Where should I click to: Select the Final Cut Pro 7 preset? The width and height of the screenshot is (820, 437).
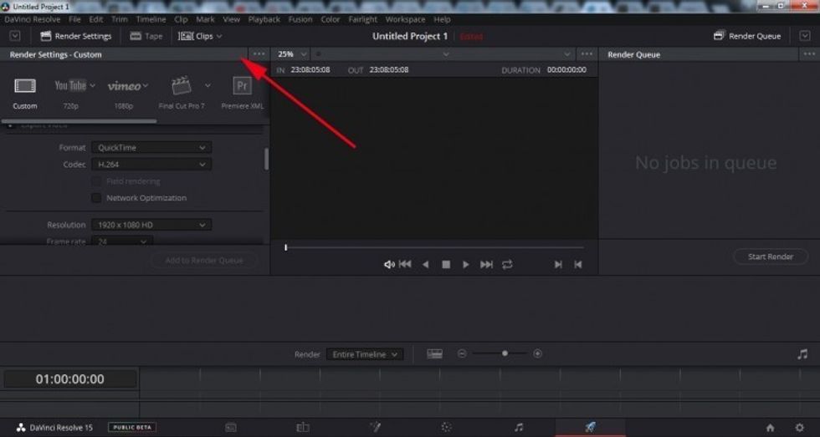point(182,85)
